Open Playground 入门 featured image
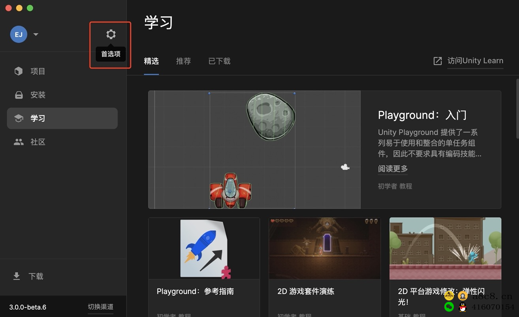Screen dimensions: 519x317 pos(254,150)
